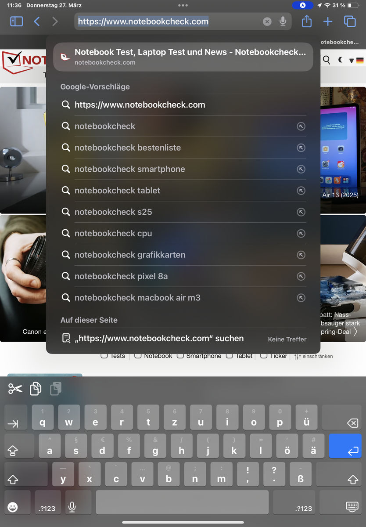
Task: Open the website search magnifier icon
Action: pos(327,60)
